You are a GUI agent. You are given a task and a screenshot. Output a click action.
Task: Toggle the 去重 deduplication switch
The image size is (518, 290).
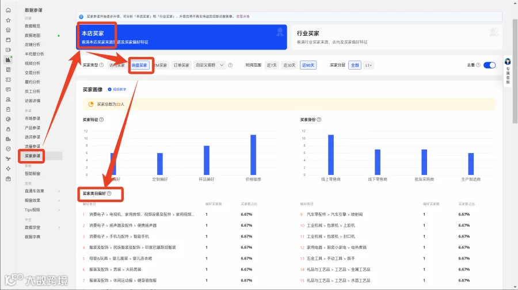[x=489, y=65]
